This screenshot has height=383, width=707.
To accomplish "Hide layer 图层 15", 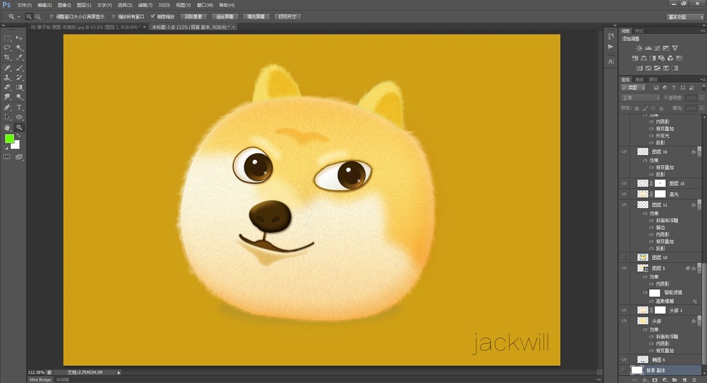I will [624, 184].
